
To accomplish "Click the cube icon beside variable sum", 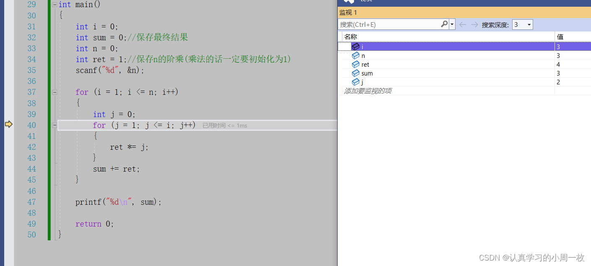I will coord(355,73).
